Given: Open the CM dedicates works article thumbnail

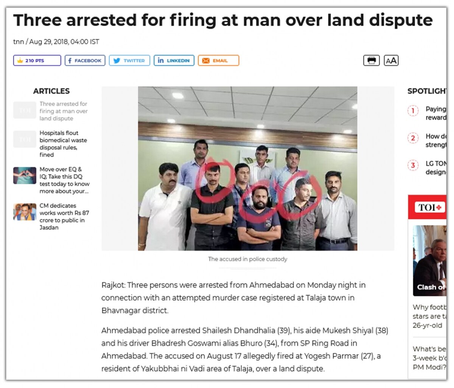Looking at the screenshot, I should (x=25, y=212).
